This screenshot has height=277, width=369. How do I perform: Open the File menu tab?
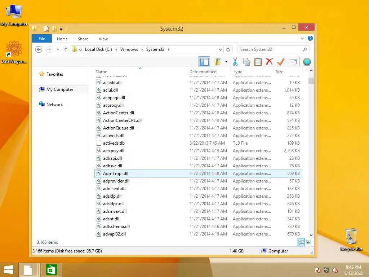tap(42, 39)
